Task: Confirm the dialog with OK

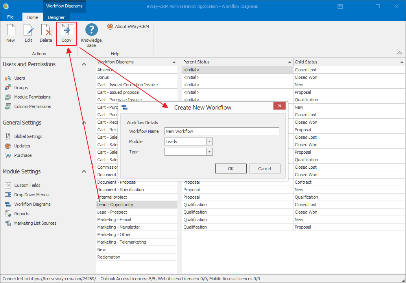Action: (x=231, y=169)
